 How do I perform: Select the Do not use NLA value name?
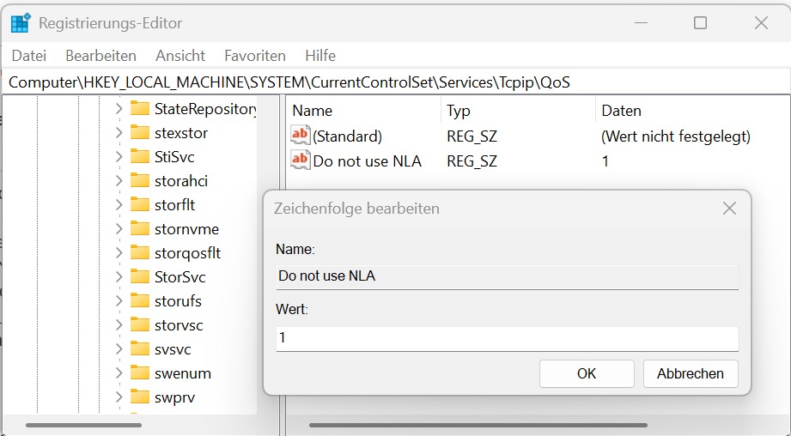point(368,160)
